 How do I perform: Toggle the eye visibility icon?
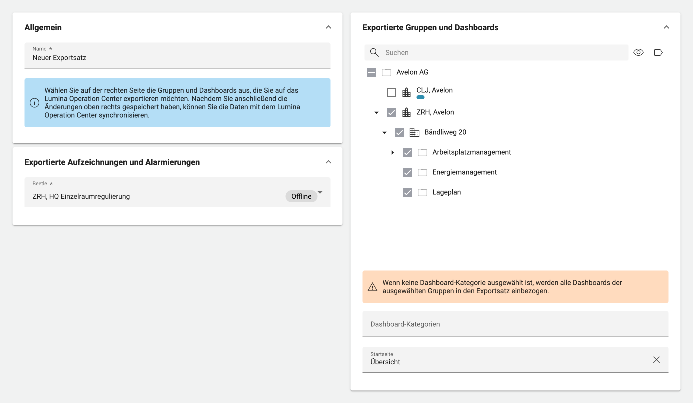click(x=638, y=52)
